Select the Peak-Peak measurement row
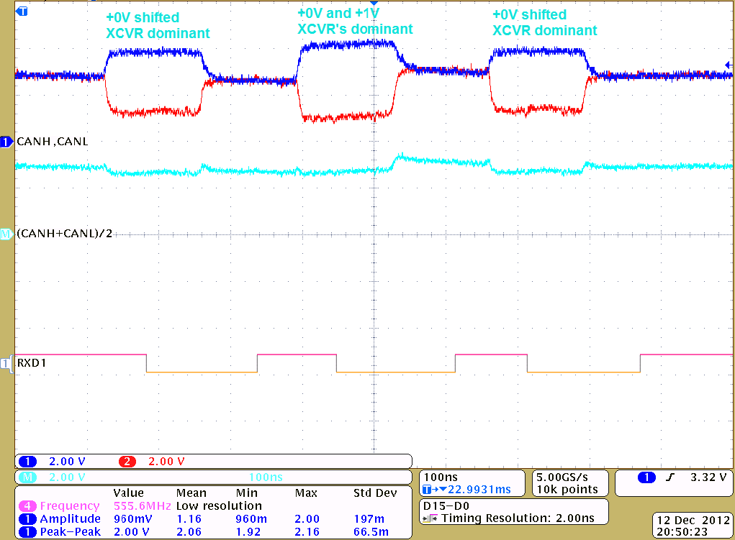 [70, 532]
